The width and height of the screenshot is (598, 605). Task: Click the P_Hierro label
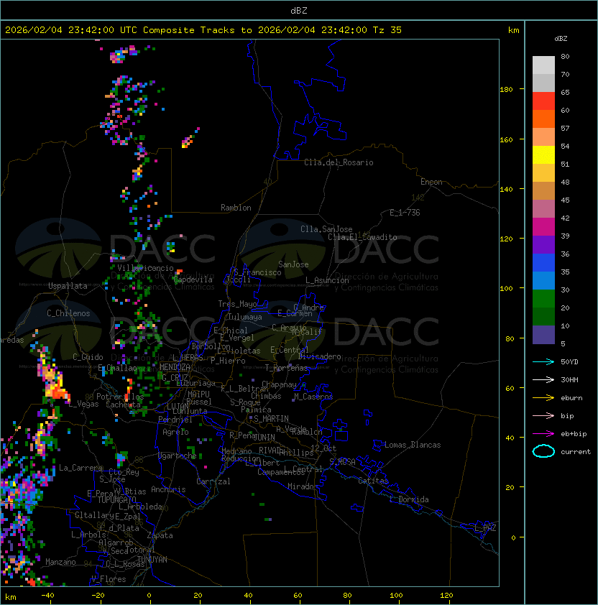coord(228,361)
